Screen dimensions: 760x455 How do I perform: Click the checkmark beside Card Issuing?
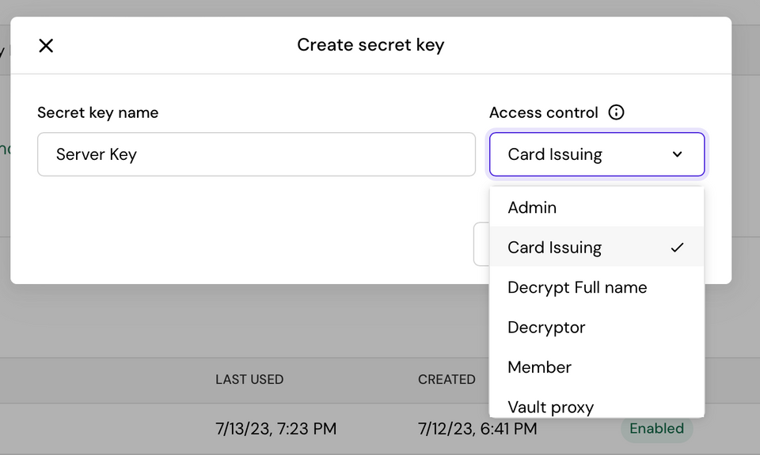(x=677, y=248)
